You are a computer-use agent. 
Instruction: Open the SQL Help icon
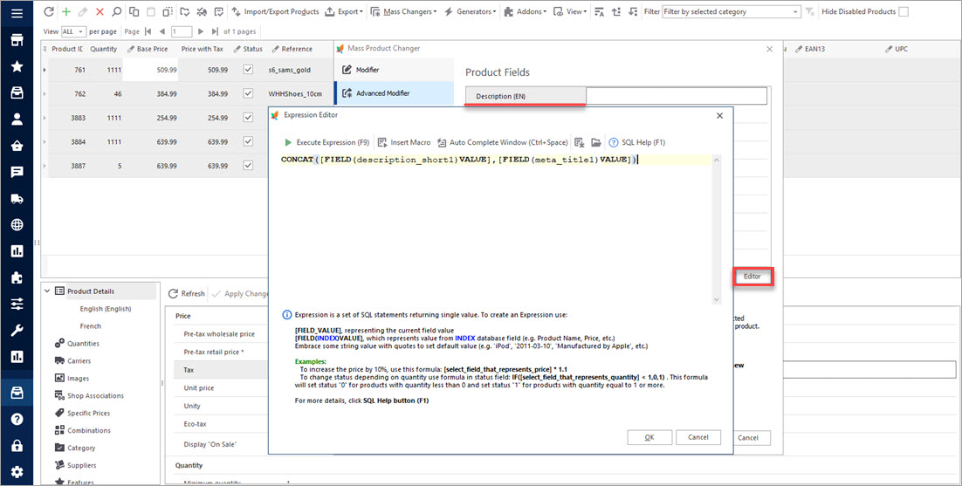pos(614,142)
